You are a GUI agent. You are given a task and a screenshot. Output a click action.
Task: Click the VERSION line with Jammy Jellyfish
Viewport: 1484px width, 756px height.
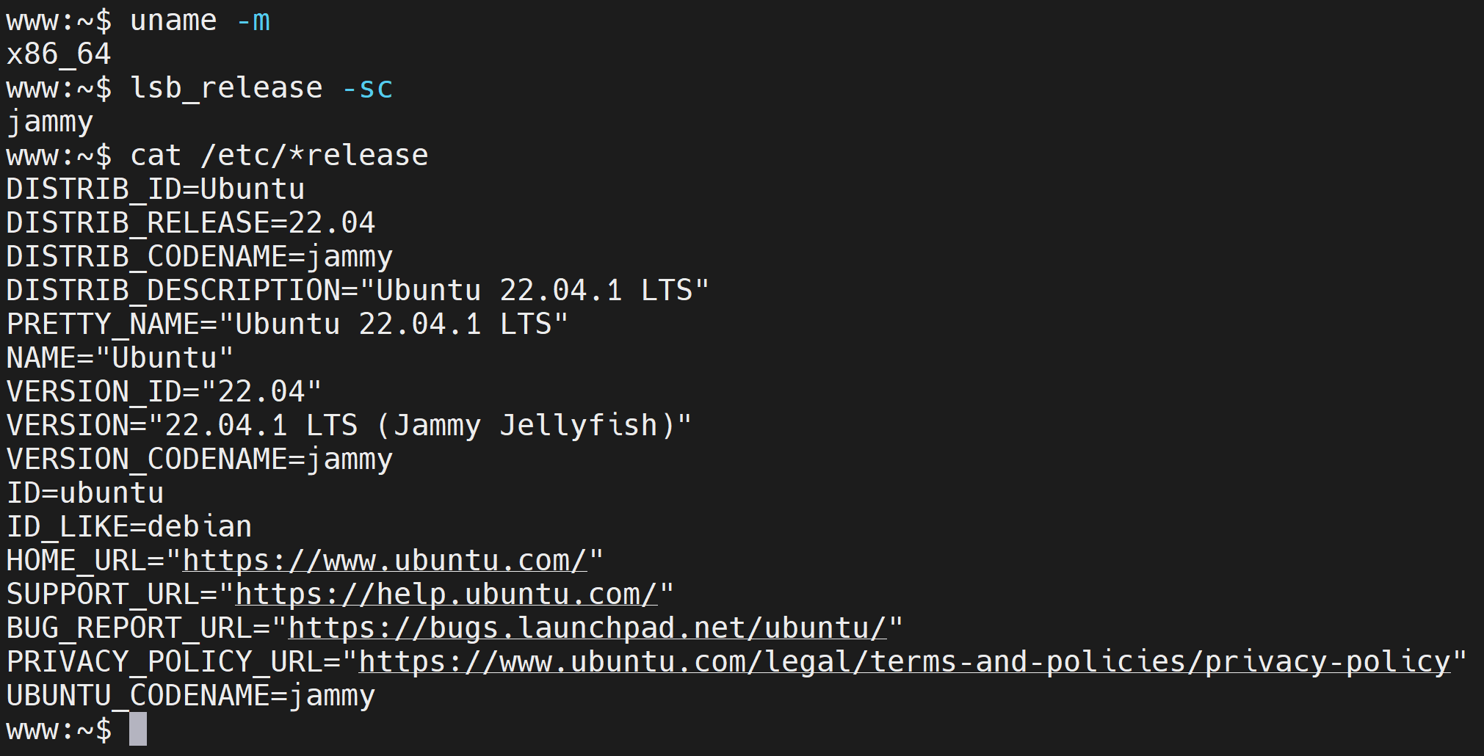[x=350, y=426]
